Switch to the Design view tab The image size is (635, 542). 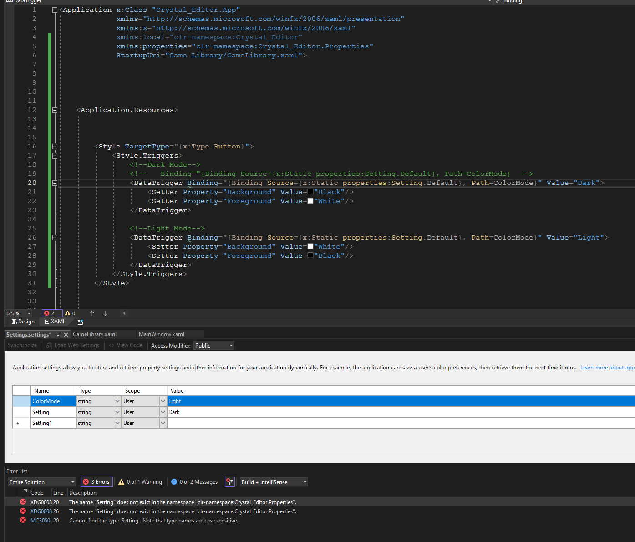pyautogui.click(x=23, y=322)
